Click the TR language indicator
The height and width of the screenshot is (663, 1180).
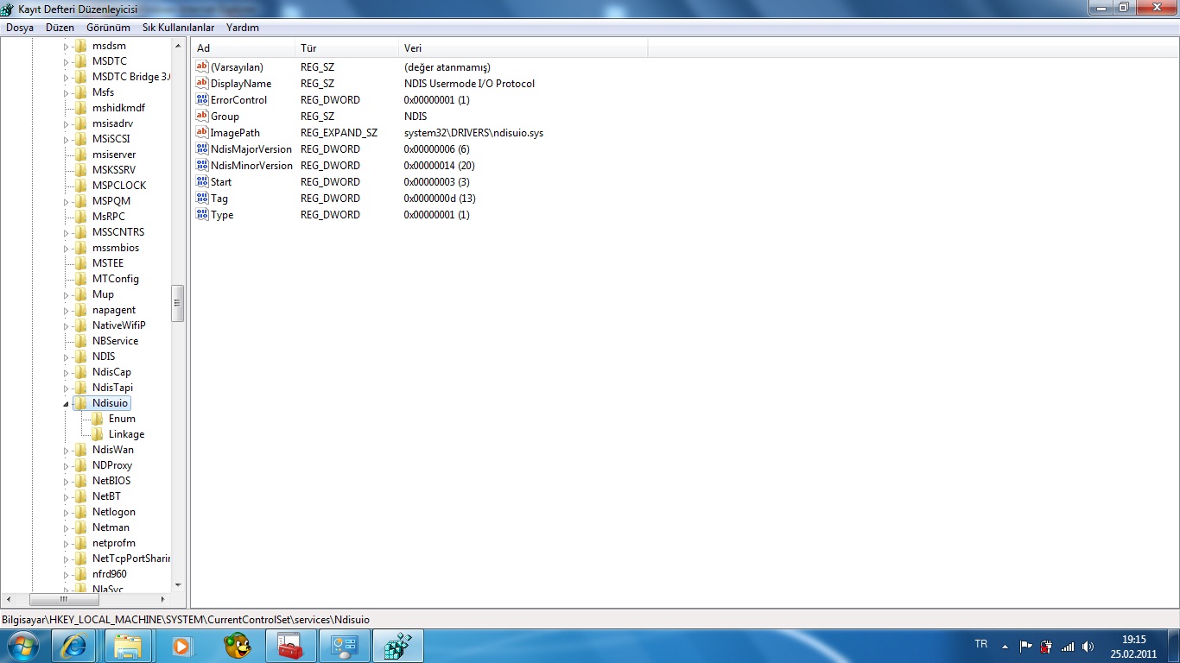coord(980,644)
